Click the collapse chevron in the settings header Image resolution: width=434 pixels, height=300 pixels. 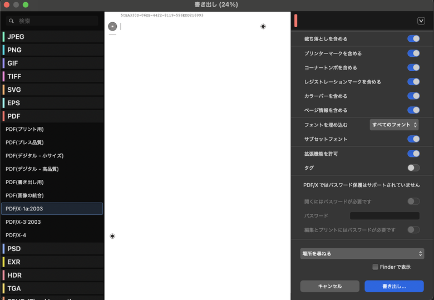point(421,21)
